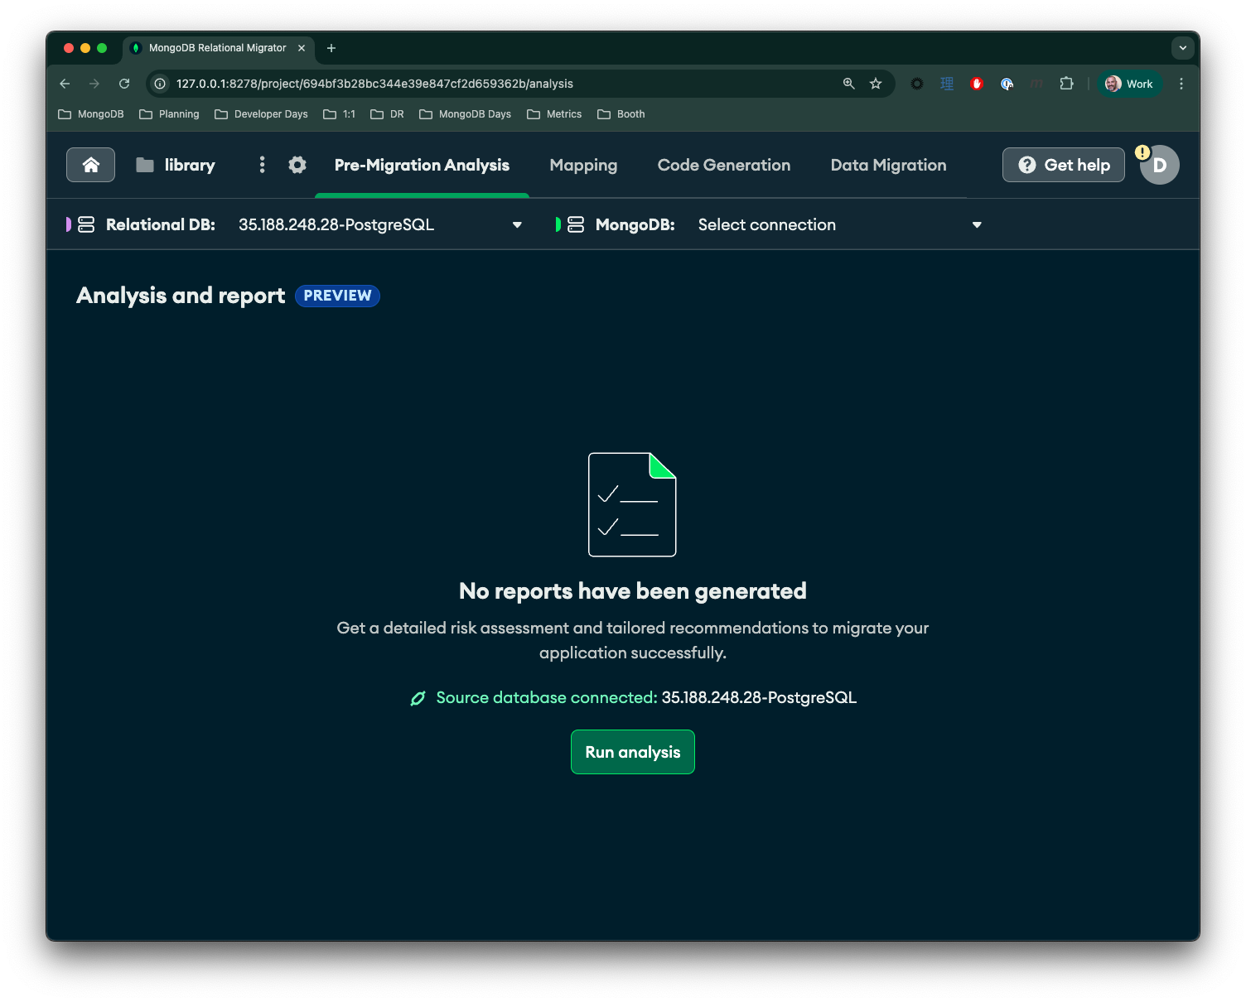Go to the Data Migration tab
This screenshot has height=1002, width=1246.
[x=888, y=165]
